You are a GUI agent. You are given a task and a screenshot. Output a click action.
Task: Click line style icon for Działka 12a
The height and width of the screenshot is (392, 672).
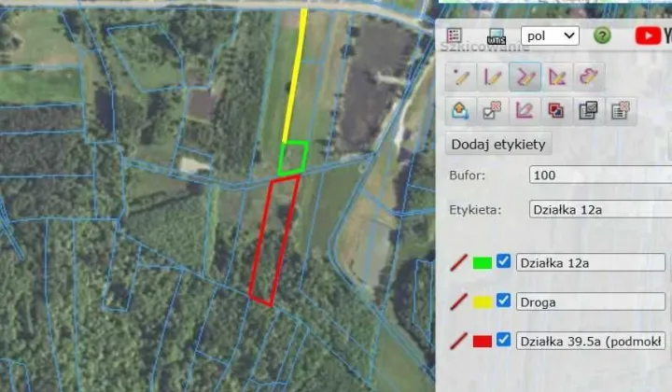click(x=458, y=262)
